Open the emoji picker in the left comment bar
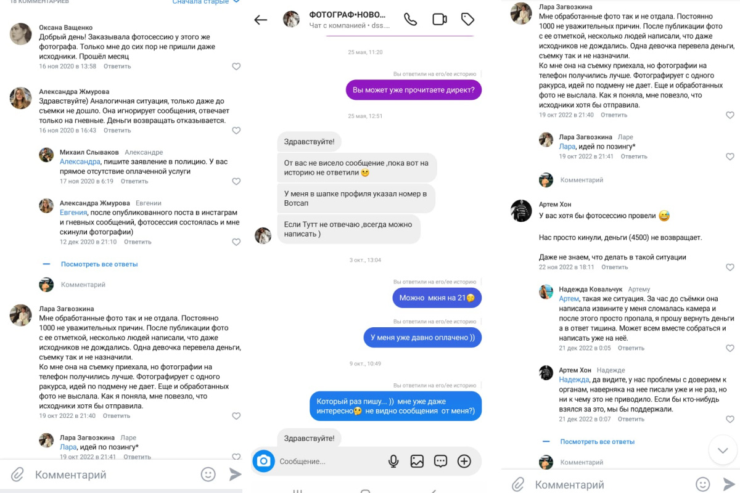This screenshot has height=493, width=740. point(208,475)
